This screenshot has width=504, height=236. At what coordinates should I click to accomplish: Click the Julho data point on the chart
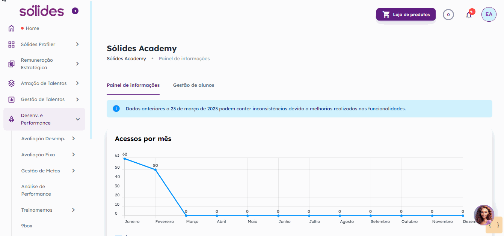[x=309, y=216]
